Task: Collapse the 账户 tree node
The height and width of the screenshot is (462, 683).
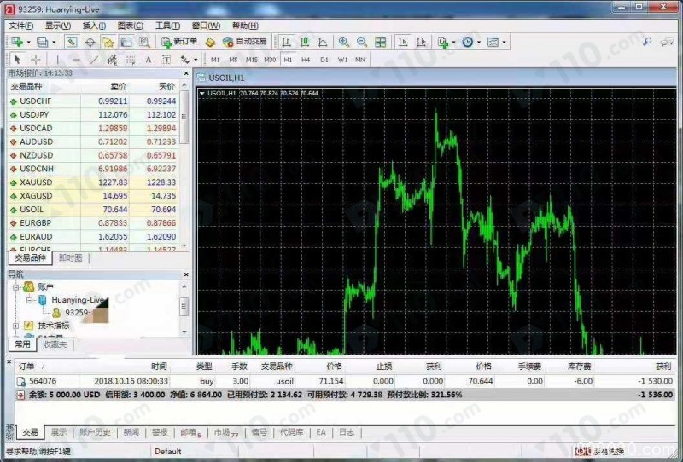Action: pyautogui.click(x=16, y=287)
